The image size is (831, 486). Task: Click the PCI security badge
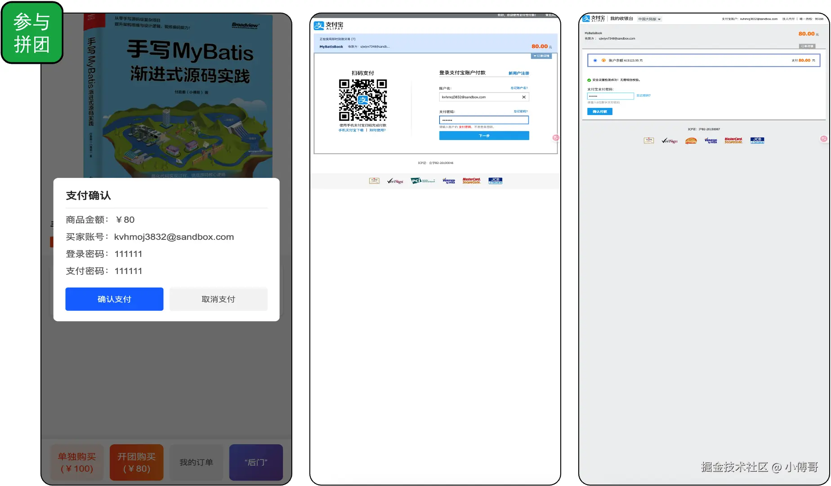click(423, 181)
